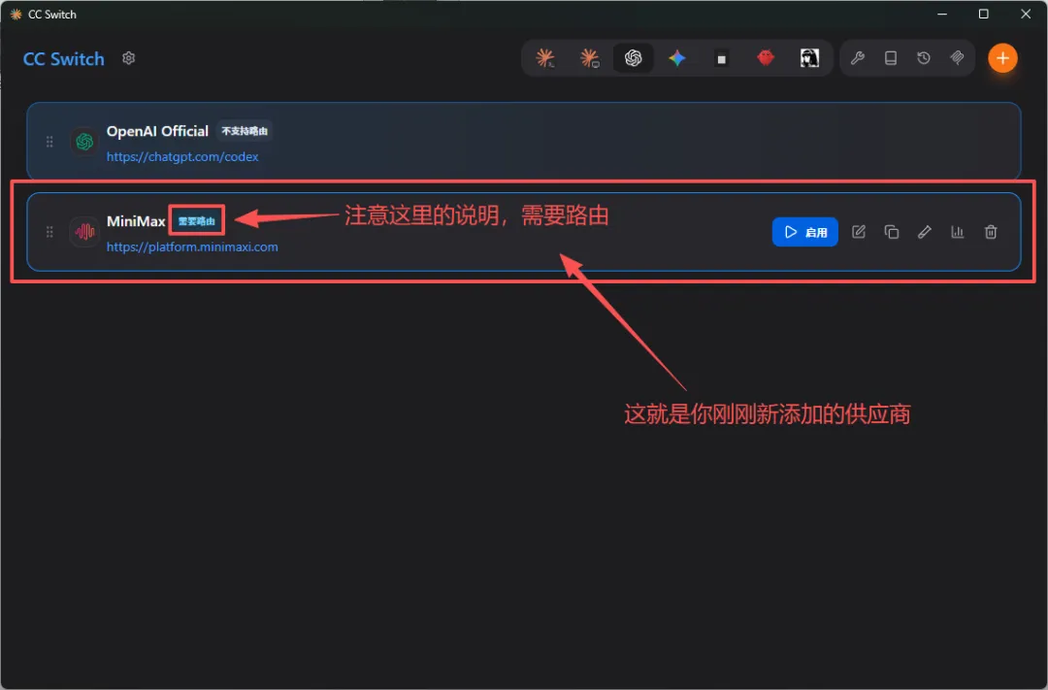Open the settings gear next to CC Switch
Screen dimensions: 1048x690
(128, 58)
